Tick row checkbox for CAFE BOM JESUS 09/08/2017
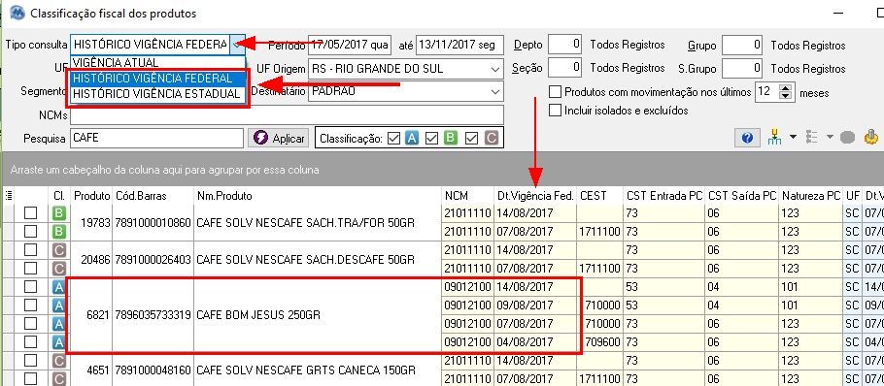Viewport: 884px width, 386px height. pyautogui.click(x=30, y=306)
